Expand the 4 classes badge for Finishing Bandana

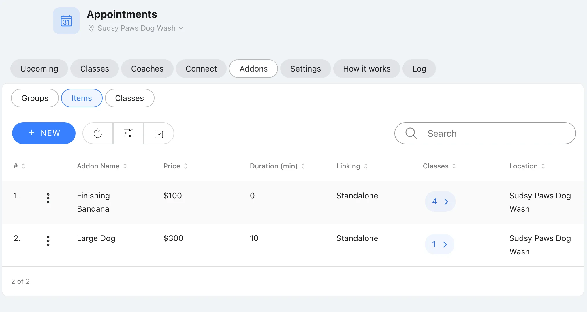[440, 202]
